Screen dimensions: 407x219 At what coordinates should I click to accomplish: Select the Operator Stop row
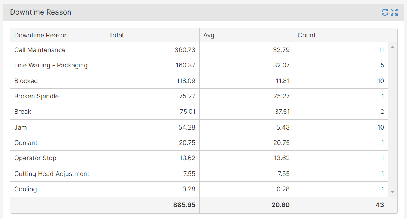click(36, 158)
